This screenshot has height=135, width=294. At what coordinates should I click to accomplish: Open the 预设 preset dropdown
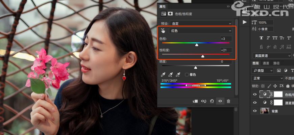click(x=201, y=24)
